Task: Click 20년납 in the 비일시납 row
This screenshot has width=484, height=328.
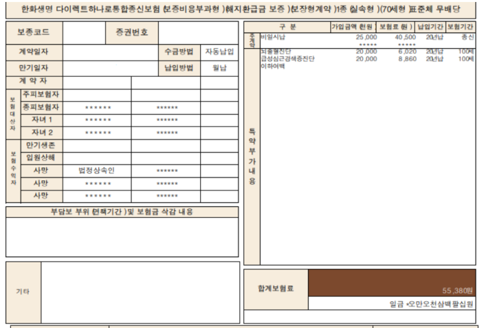Action: click(434, 37)
